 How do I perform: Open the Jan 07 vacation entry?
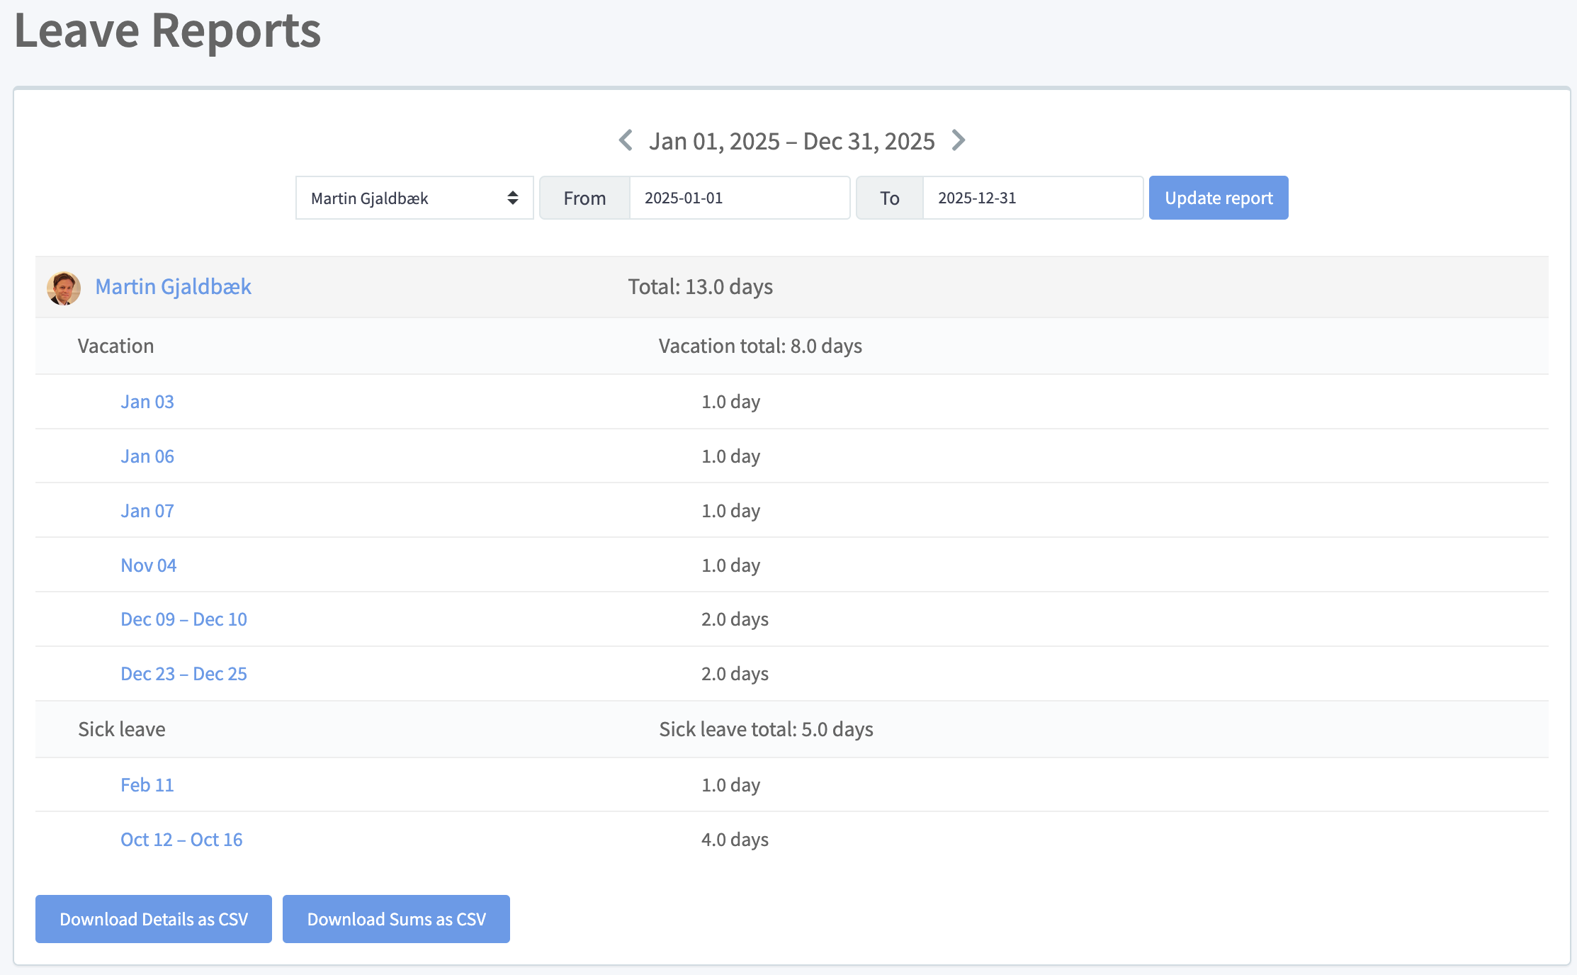tap(147, 511)
